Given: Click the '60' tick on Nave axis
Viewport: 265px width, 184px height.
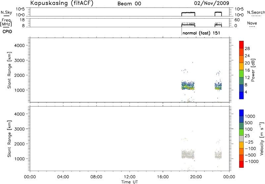Looking at the screenshot, I should (x=237, y=20).
